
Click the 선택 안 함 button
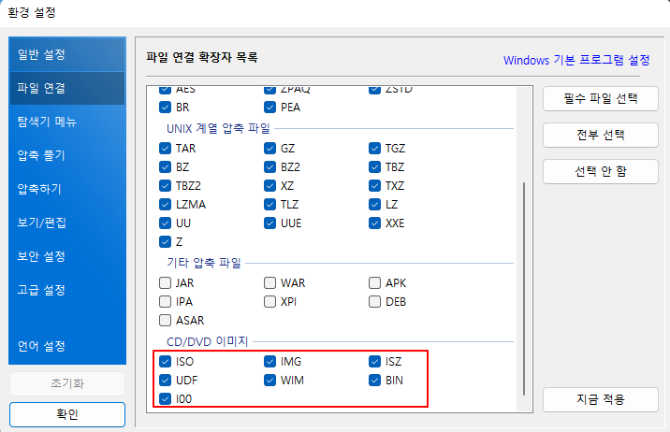pyautogui.click(x=601, y=172)
